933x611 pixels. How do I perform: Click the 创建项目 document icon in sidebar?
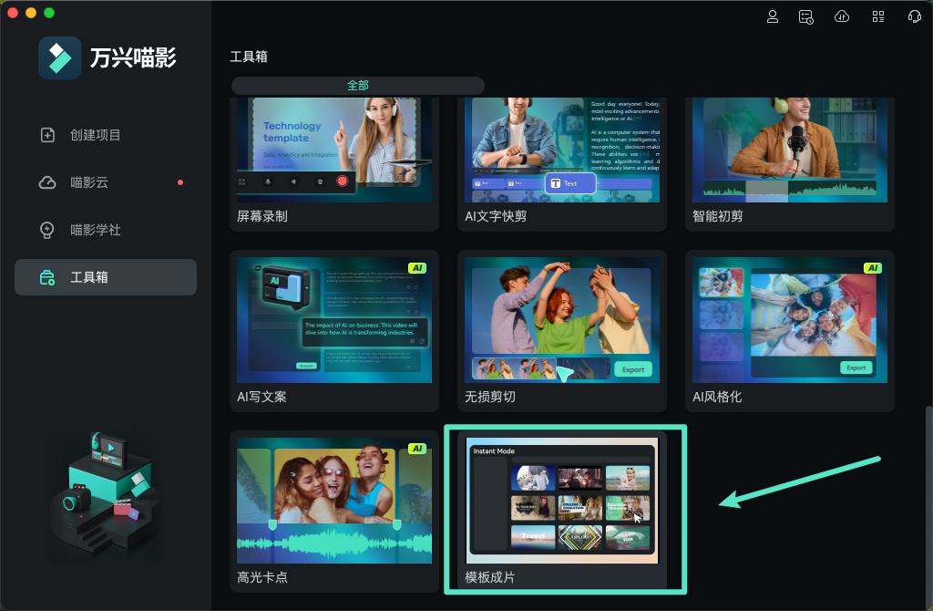(46, 134)
